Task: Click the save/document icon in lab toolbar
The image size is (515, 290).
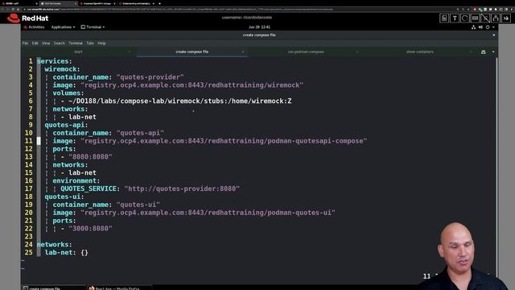Action: pos(444,19)
